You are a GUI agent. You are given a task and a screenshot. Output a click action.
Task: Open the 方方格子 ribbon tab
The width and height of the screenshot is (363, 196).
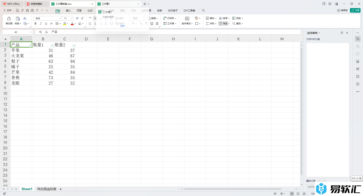tap(173, 10)
